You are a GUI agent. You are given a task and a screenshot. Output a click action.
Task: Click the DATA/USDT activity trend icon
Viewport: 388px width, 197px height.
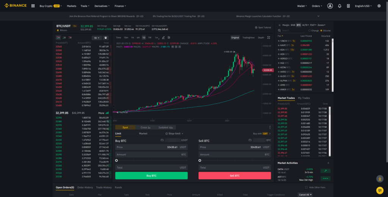point(325,171)
